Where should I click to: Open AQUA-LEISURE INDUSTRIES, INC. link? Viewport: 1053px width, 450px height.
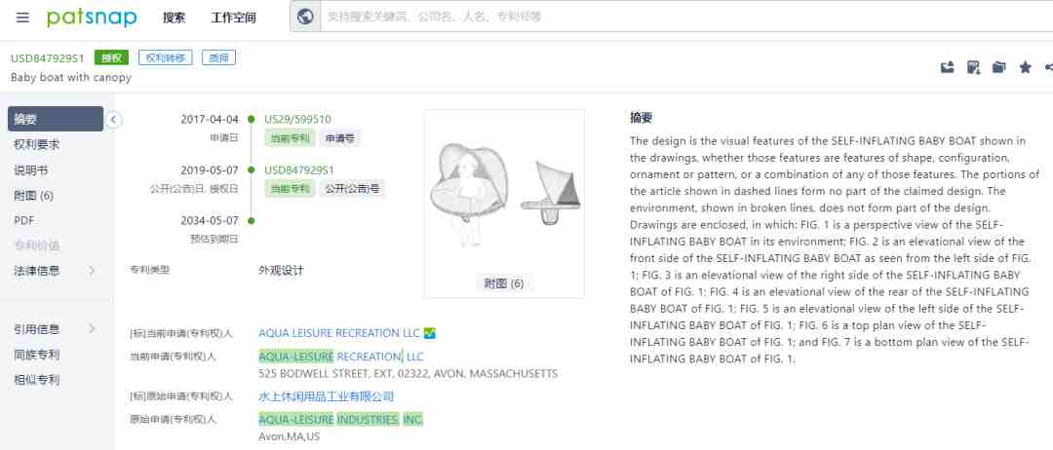[x=341, y=420]
